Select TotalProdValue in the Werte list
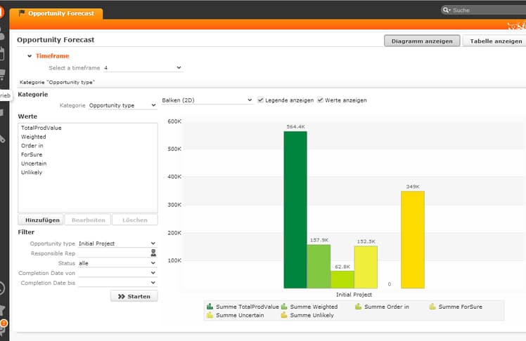 pyautogui.click(x=41, y=128)
